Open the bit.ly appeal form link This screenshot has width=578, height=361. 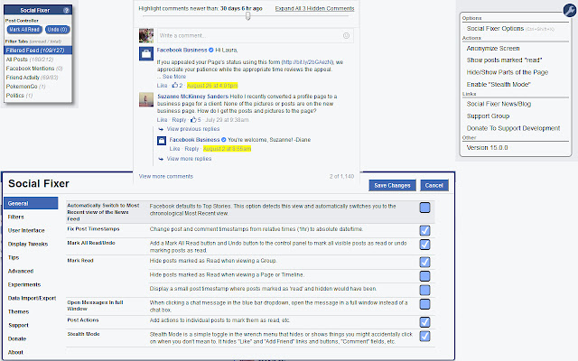(x=307, y=62)
